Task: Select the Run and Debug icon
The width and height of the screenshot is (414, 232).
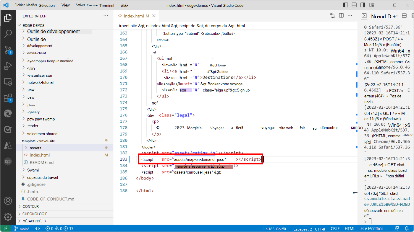Action: point(8,66)
